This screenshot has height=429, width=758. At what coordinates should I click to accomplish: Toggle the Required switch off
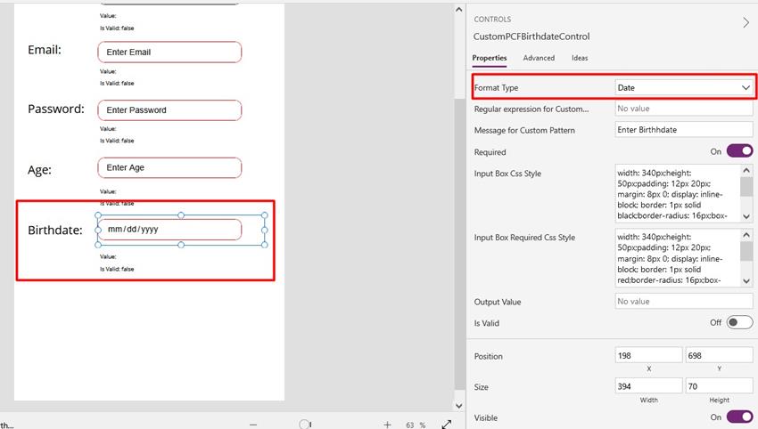(x=739, y=151)
